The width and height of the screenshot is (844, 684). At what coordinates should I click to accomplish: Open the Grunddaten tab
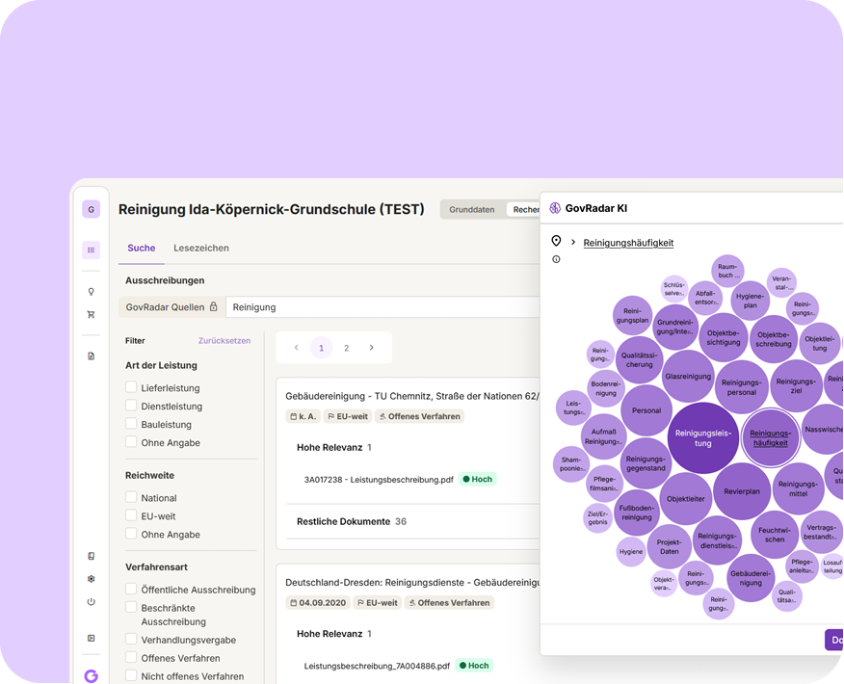point(471,209)
